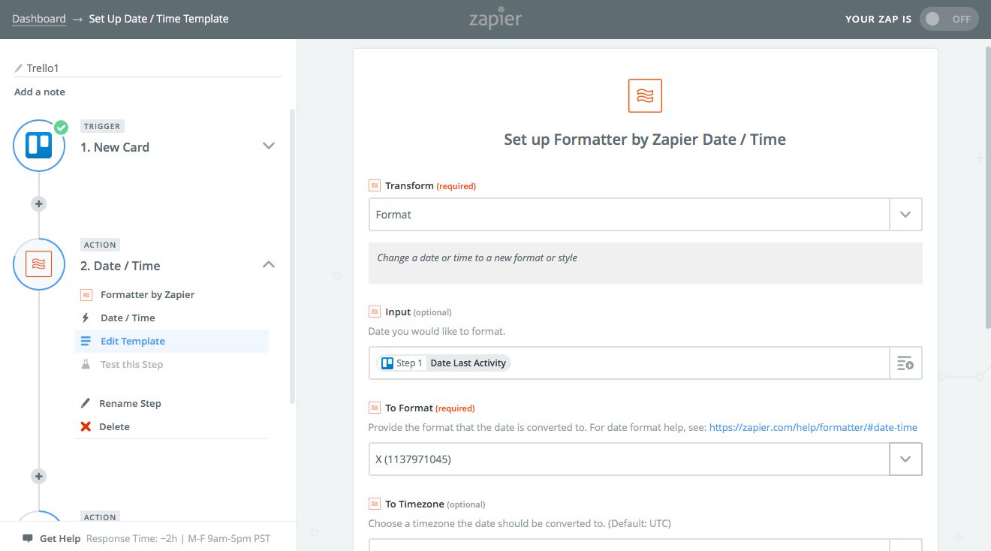Click the Add a note text

40,92
